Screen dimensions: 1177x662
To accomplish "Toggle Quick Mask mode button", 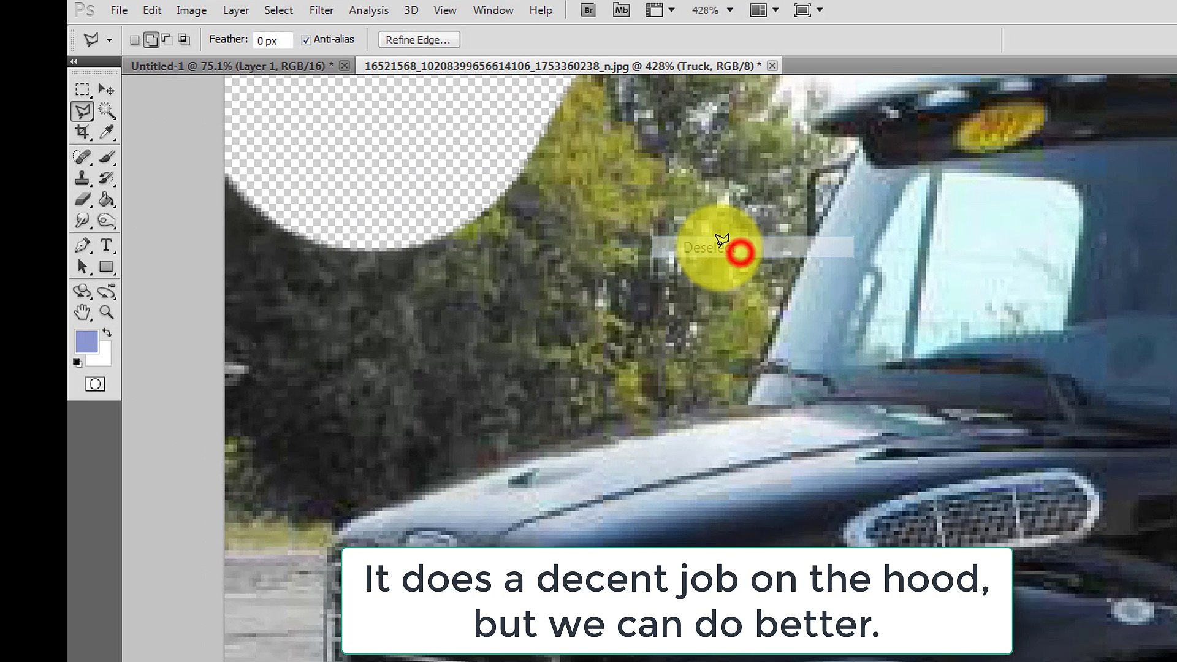I will click(95, 384).
